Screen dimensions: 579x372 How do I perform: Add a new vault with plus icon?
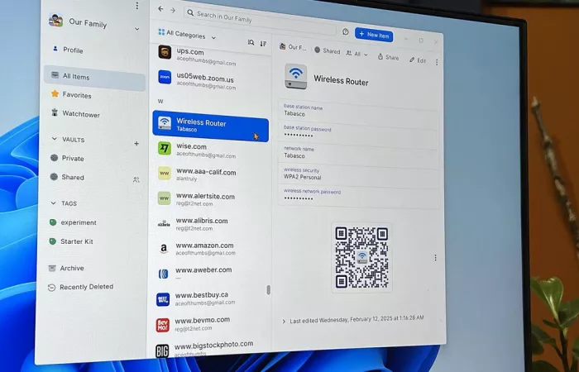[136, 144]
